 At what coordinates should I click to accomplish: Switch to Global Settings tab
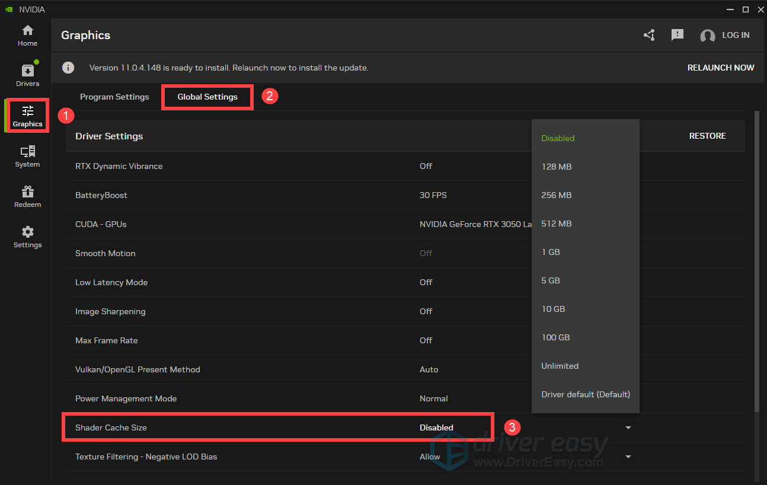(207, 97)
